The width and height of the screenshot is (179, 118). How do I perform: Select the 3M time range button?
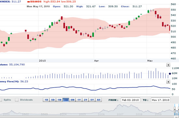pos(66,100)
